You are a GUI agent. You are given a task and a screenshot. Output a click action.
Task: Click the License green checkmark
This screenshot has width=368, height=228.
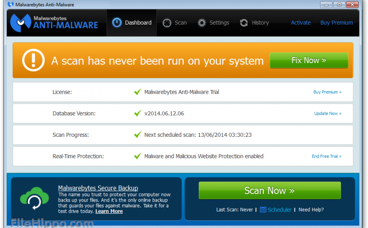[138, 92]
